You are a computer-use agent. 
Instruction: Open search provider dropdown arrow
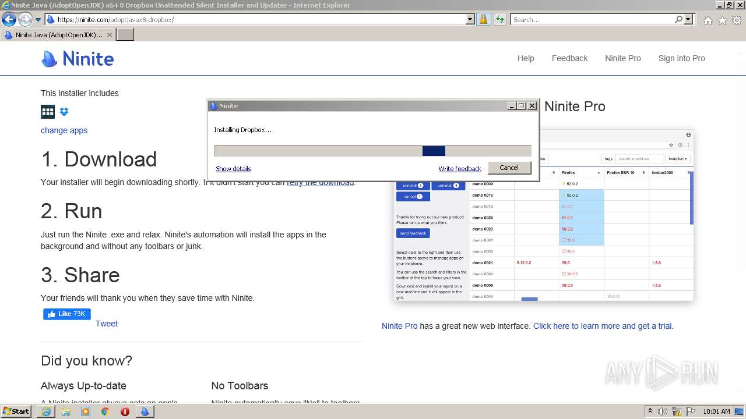click(688, 20)
